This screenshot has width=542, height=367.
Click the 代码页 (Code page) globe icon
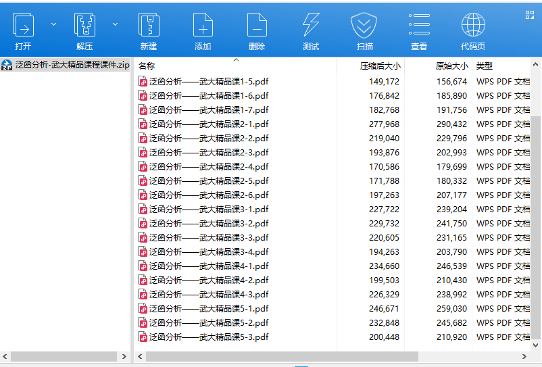pyautogui.click(x=473, y=25)
